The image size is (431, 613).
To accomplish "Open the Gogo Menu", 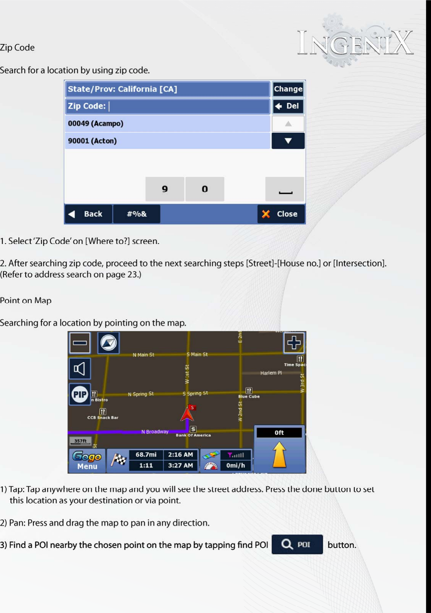I will click(87, 461).
